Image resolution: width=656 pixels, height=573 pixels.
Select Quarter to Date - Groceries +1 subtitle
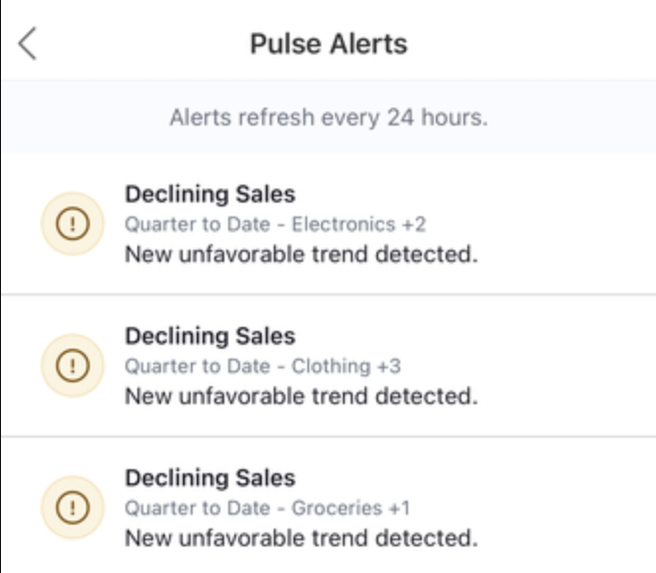pos(267,509)
